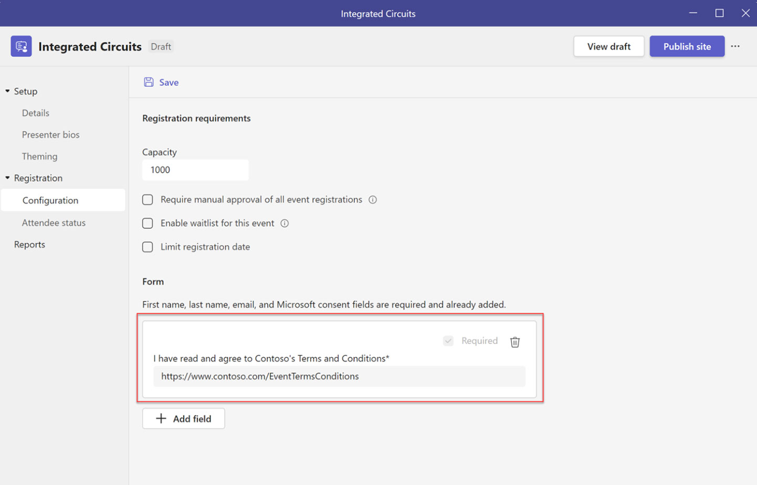Click the 'Capacity' label text
This screenshot has height=485, width=757.
click(x=159, y=152)
